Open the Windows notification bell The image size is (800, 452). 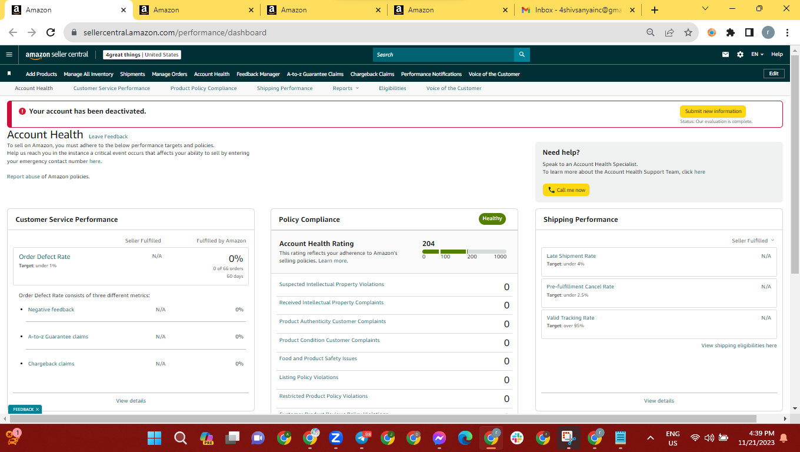point(784,438)
